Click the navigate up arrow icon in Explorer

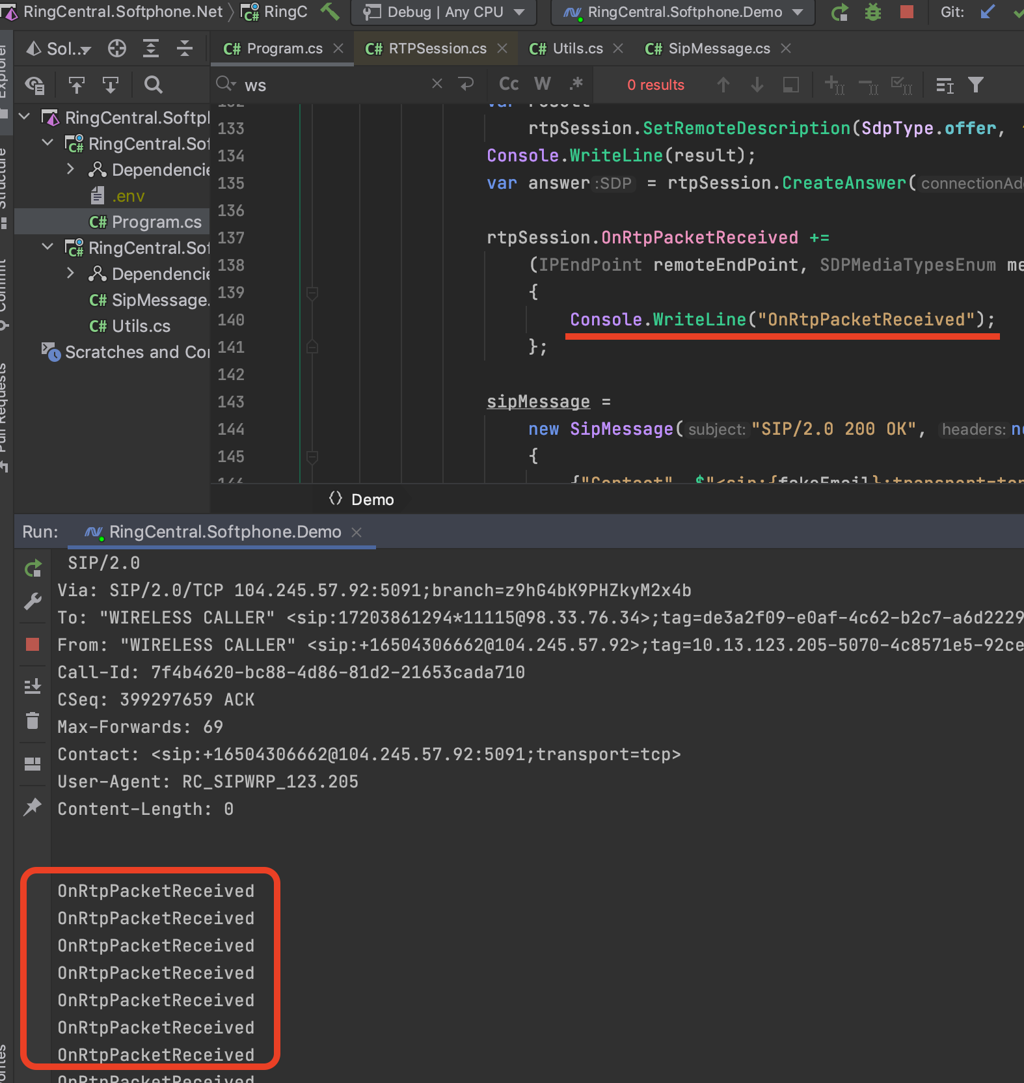pos(77,85)
